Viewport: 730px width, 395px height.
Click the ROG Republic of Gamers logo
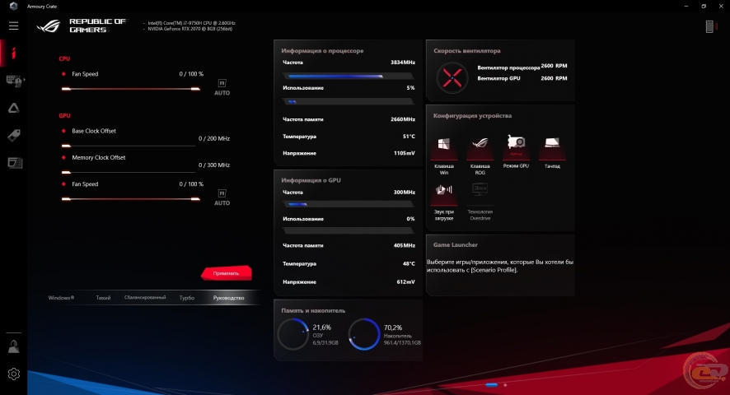tap(82, 26)
